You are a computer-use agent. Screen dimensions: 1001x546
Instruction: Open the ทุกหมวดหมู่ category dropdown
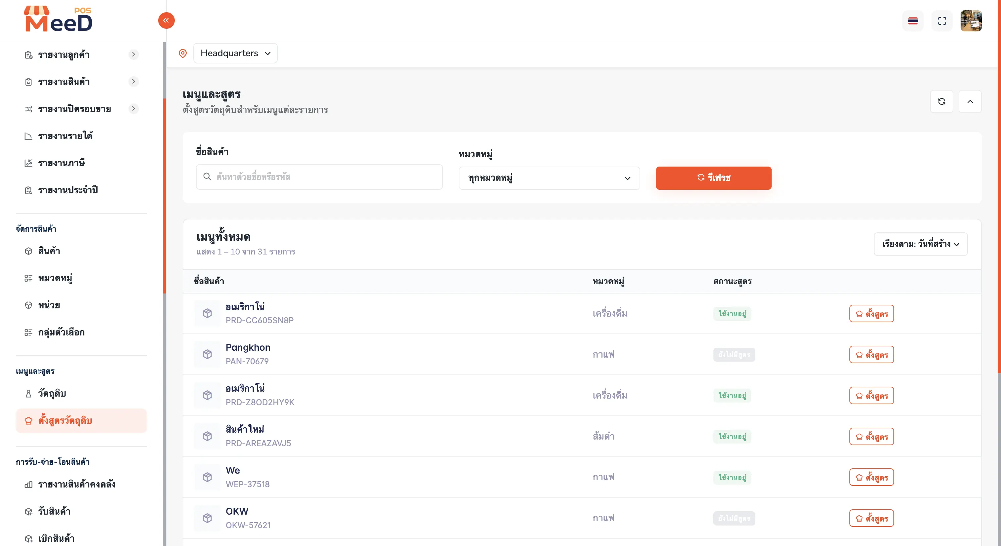click(x=549, y=178)
